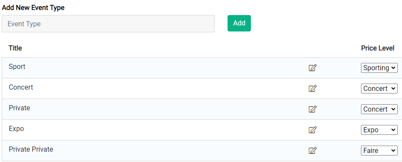Select the Sport title text

tap(17, 67)
